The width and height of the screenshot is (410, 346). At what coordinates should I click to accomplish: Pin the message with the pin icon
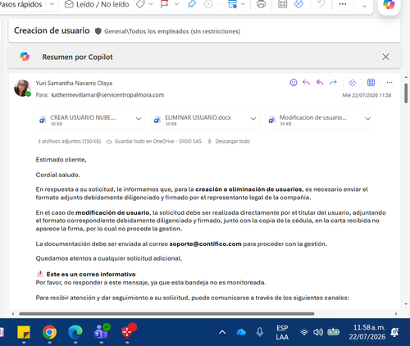pyautogui.click(x=192, y=4)
